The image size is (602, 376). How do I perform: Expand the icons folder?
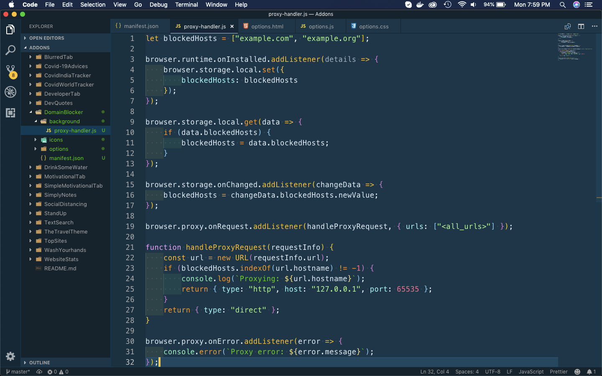[x=66, y=140]
